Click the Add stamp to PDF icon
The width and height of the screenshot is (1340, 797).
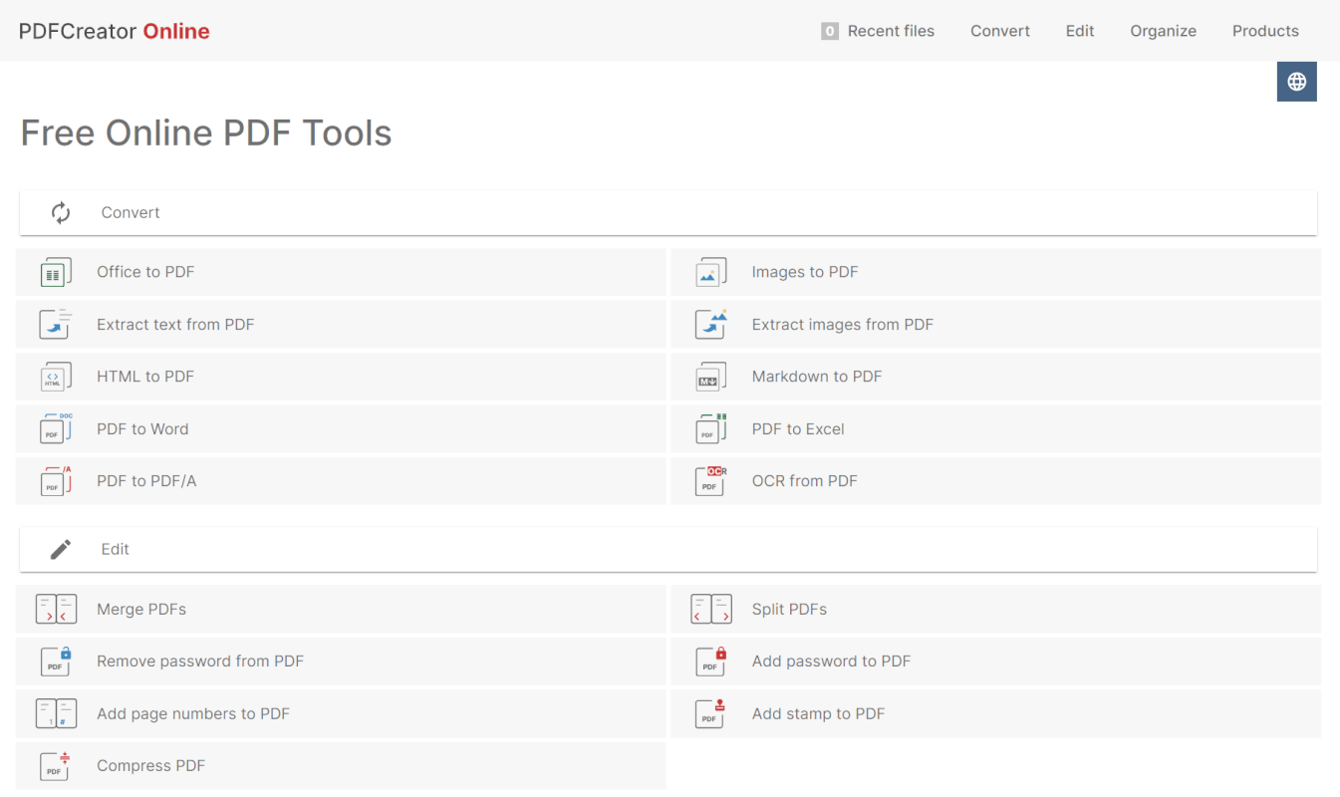click(710, 713)
